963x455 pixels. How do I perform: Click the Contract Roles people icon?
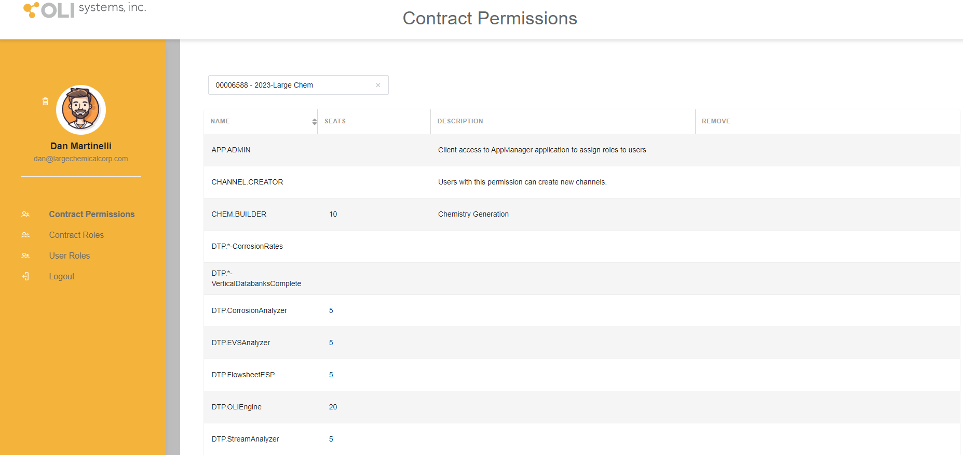[x=25, y=235]
